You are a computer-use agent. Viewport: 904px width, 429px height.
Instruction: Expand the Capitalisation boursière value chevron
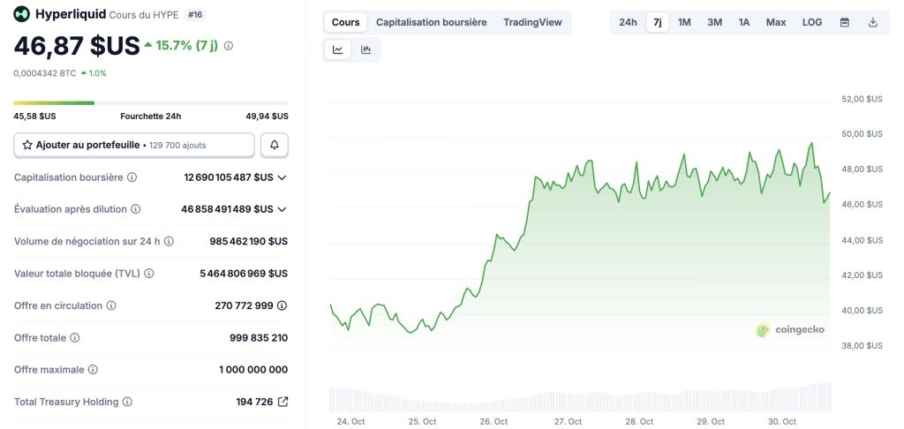(282, 177)
